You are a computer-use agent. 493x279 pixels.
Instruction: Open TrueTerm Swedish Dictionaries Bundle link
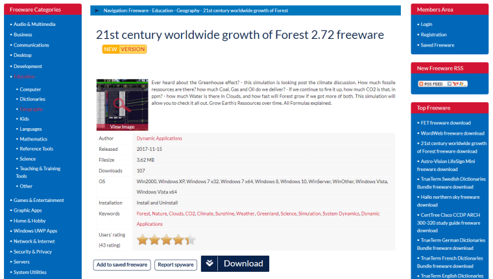[451, 183]
